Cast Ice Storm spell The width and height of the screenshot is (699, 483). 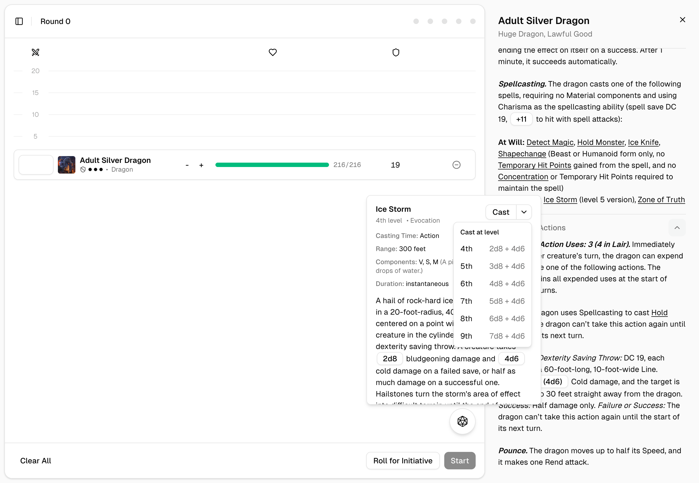(501, 212)
